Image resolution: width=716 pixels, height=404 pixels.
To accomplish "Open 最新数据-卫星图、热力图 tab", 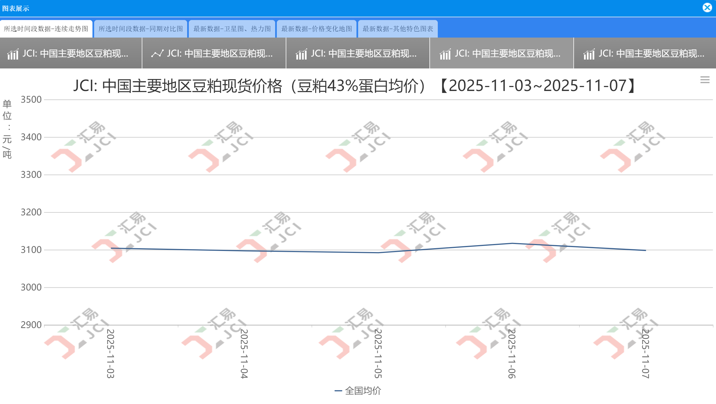I will (232, 29).
